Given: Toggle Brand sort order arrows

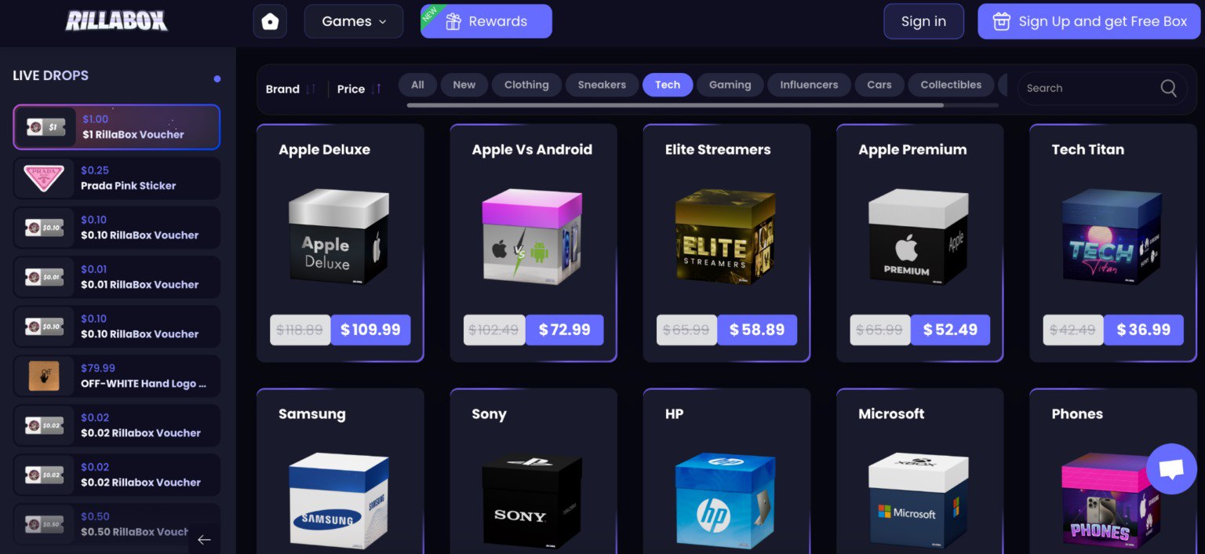Looking at the screenshot, I should coord(311,89).
